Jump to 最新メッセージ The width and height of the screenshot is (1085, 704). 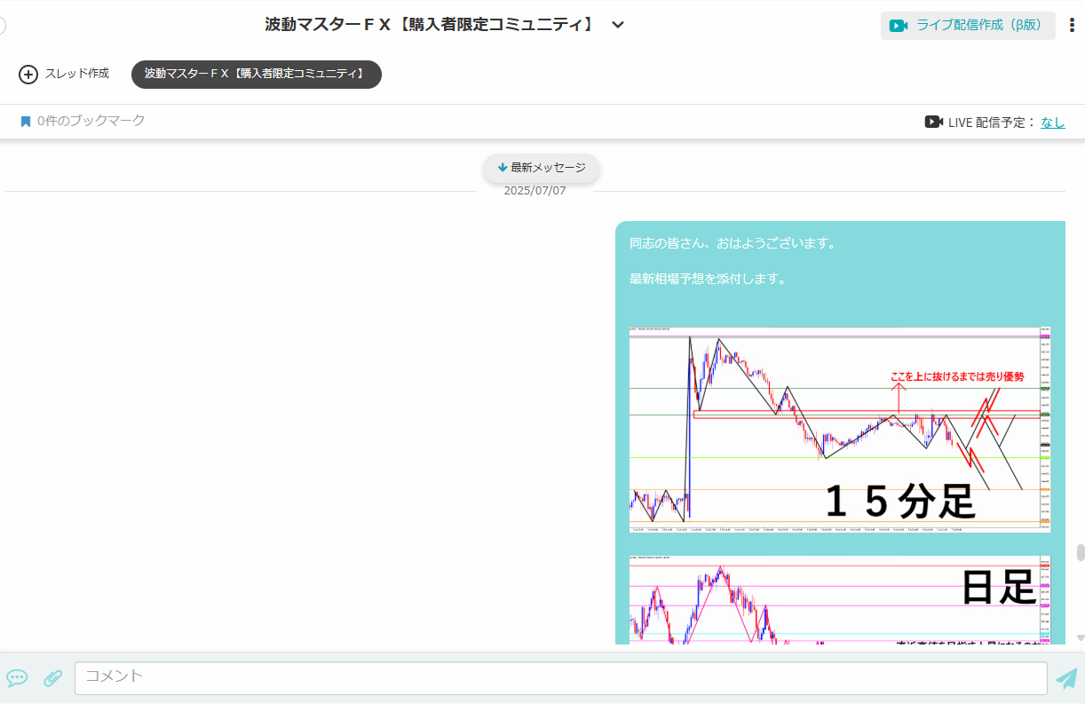542,168
